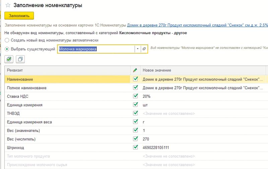Screen dimensions: 268x169
Task: Click the pencil edit column header icon
Action: pos(135,70)
